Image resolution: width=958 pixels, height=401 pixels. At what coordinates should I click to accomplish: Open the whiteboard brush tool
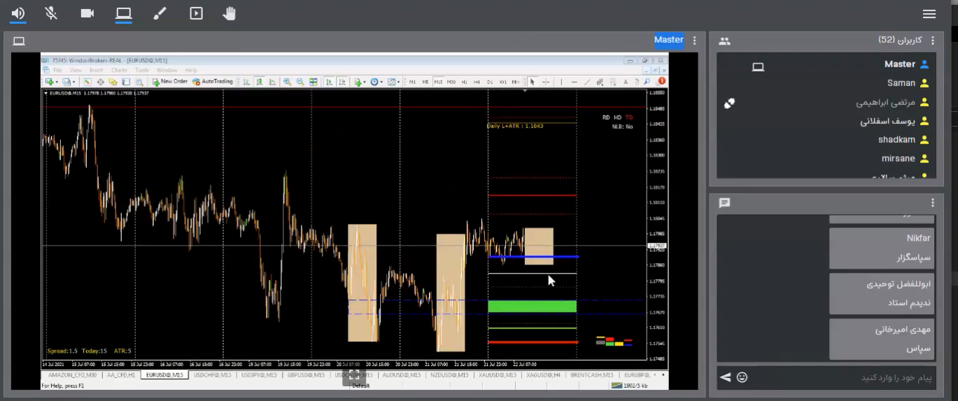pos(160,13)
